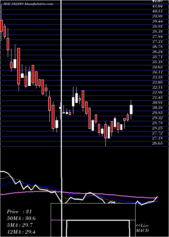Click the 28.25 price label
The width and height of the screenshot is (169, 237).
click(x=157, y=128)
